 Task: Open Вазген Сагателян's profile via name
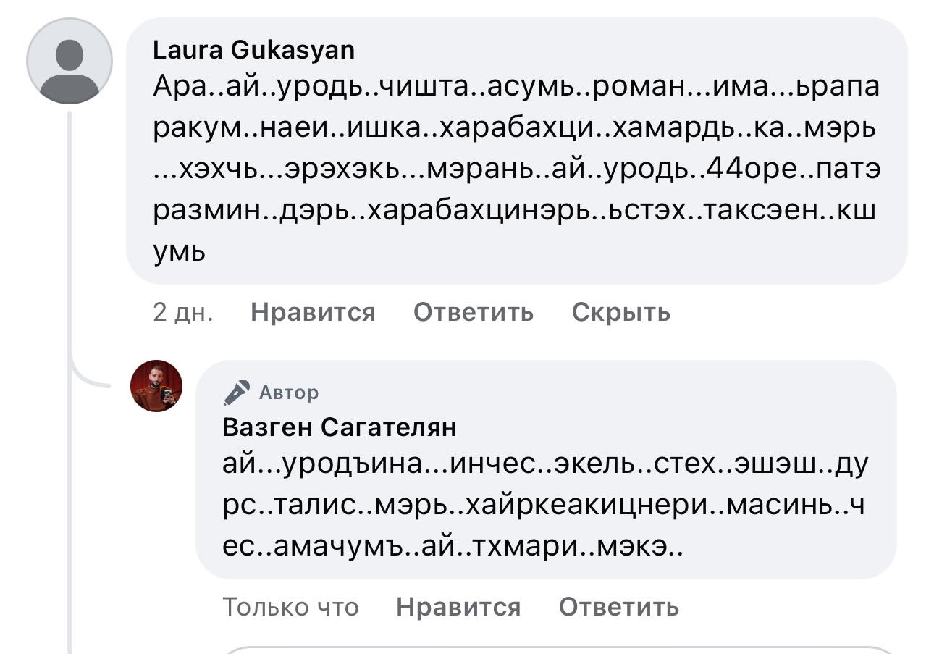340,427
